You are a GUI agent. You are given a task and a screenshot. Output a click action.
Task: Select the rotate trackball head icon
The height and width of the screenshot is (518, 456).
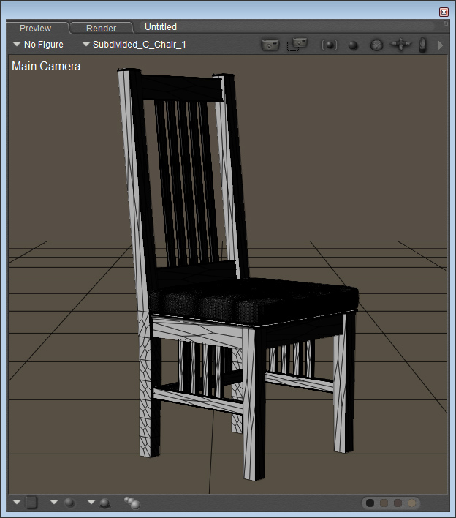(x=376, y=45)
